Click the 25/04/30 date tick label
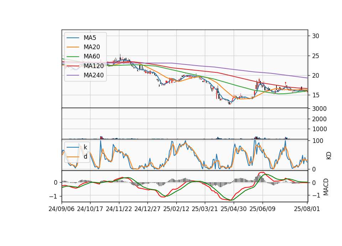Image resolution: width=342 pixels, height=246 pixels. [234, 209]
